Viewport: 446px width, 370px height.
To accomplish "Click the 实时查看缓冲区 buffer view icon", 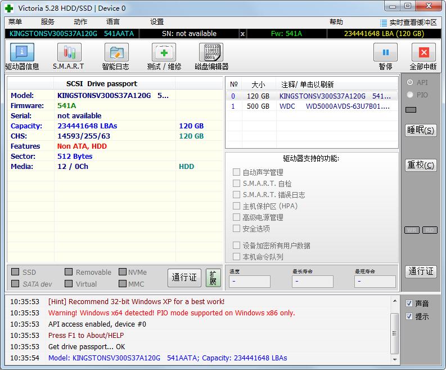I will point(384,23).
